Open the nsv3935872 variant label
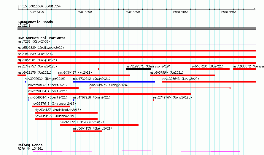 tap(248, 66)
